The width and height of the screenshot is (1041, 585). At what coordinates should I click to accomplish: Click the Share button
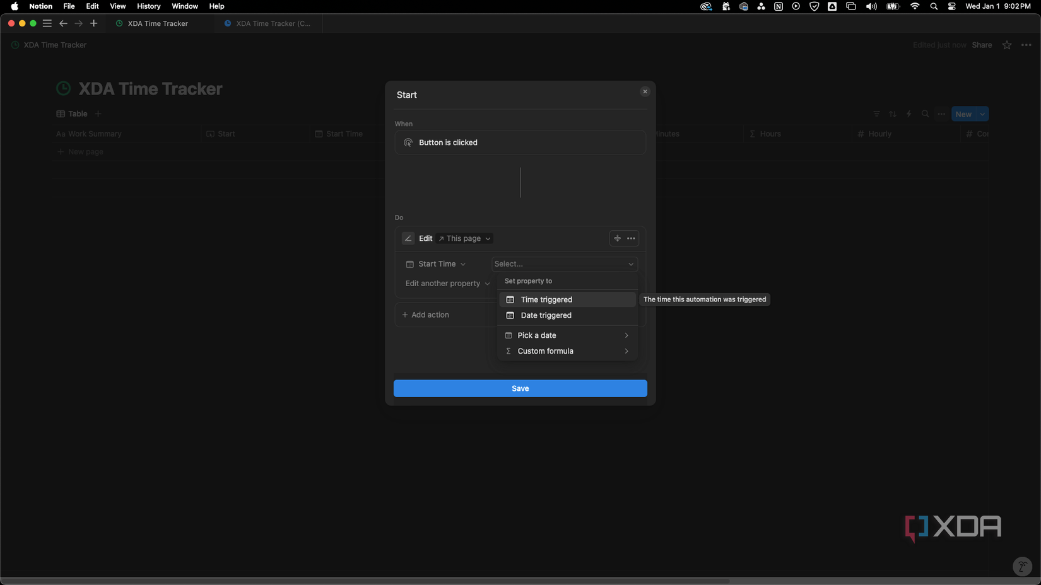(x=982, y=45)
